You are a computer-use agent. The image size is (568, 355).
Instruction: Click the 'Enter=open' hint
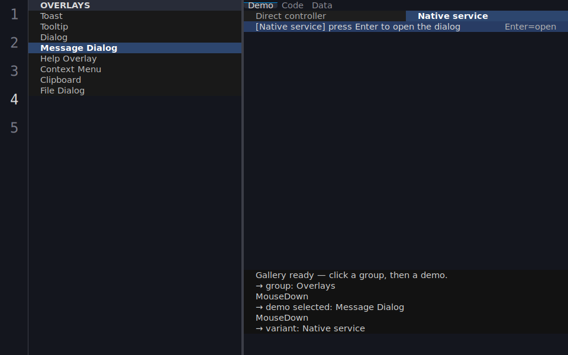(x=530, y=27)
